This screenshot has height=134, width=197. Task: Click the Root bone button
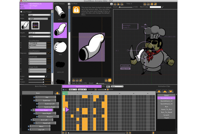tap(38, 93)
